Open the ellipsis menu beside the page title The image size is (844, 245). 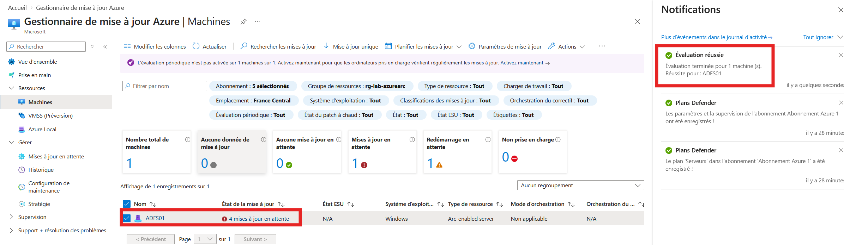click(x=257, y=21)
